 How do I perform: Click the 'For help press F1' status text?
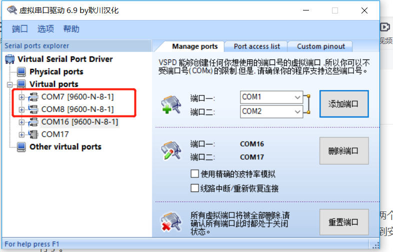tap(32, 244)
